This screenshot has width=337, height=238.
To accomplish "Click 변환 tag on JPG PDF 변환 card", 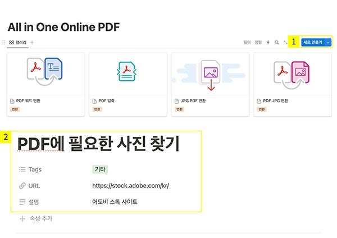I will point(180,109).
